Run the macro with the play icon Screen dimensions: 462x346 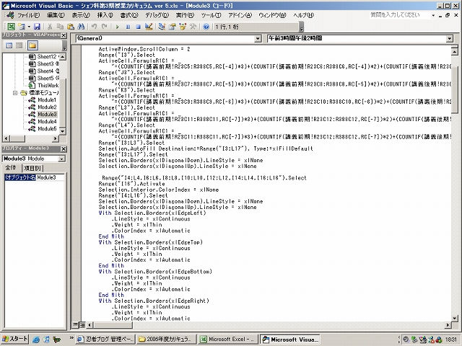pos(117,27)
